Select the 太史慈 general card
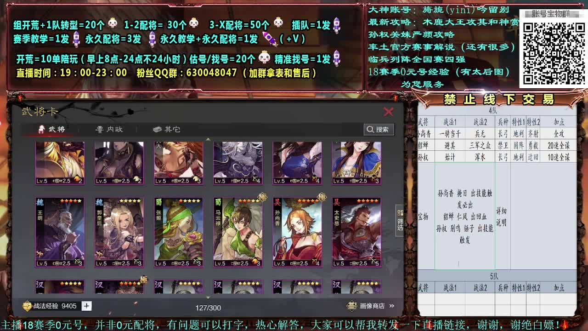This screenshot has width=588, height=331. point(356,233)
